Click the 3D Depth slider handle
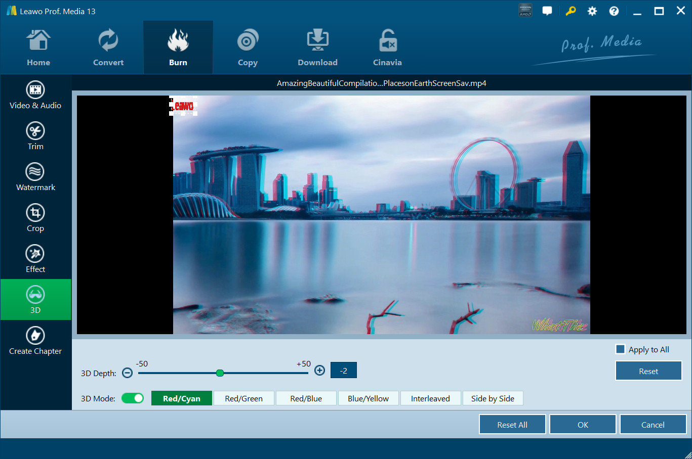The width and height of the screenshot is (692, 459). (x=220, y=373)
